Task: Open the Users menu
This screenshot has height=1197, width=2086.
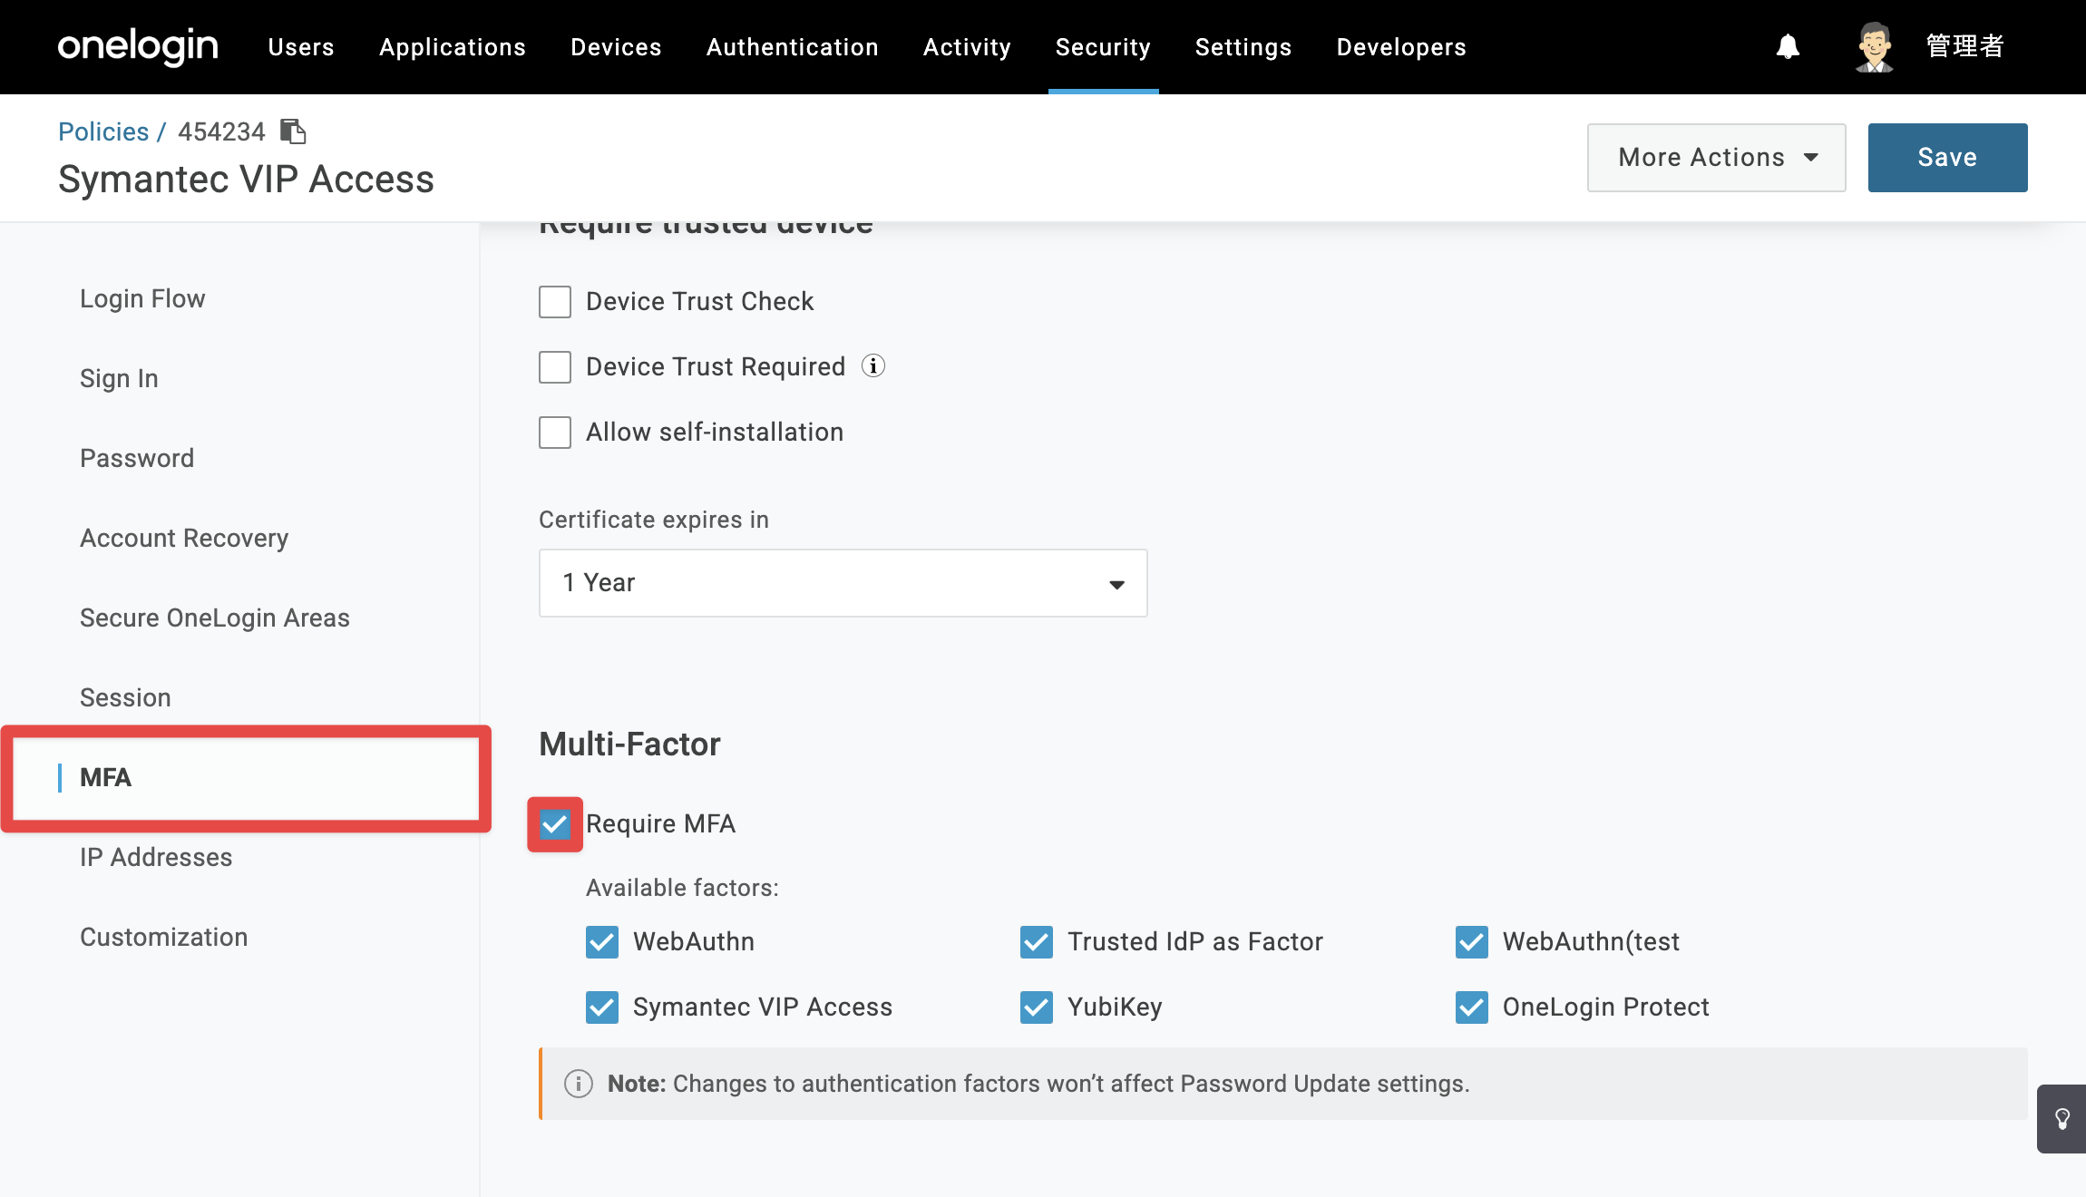Action: tap(301, 47)
